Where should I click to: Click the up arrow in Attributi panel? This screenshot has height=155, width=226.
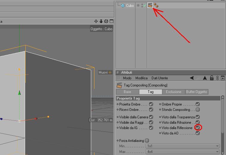pyautogui.click(x=205, y=78)
